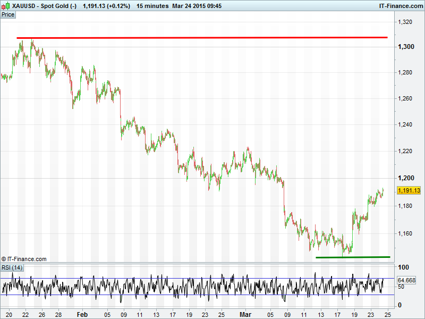The width and height of the screenshot is (425, 319).
Task: Click the Mar 24 2015 09:45 timestamp
Action: click(x=196, y=6)
